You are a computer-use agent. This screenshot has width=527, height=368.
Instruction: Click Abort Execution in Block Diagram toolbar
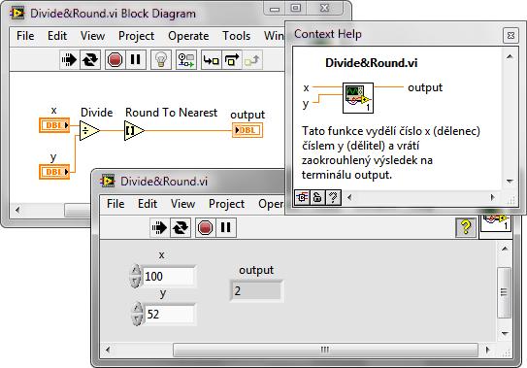coord(115,60)
